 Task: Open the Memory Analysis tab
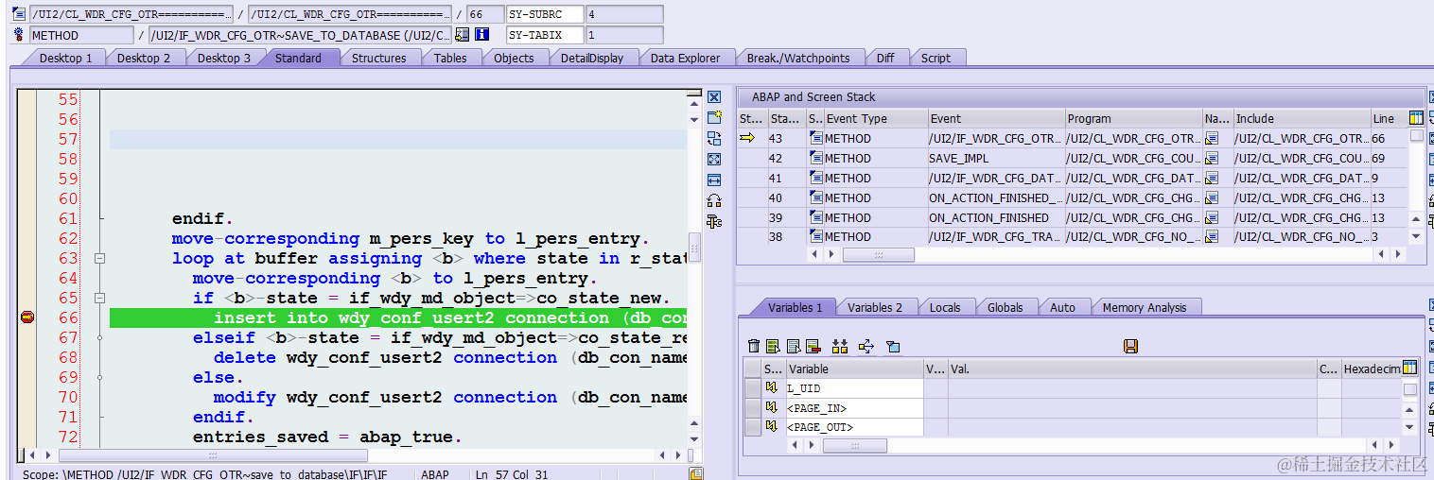click(1145, 307)
